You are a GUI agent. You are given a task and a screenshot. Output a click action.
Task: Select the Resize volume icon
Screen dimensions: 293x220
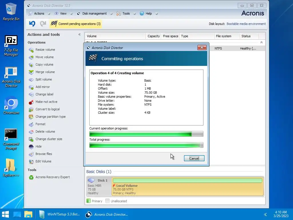tap(31, 50)
